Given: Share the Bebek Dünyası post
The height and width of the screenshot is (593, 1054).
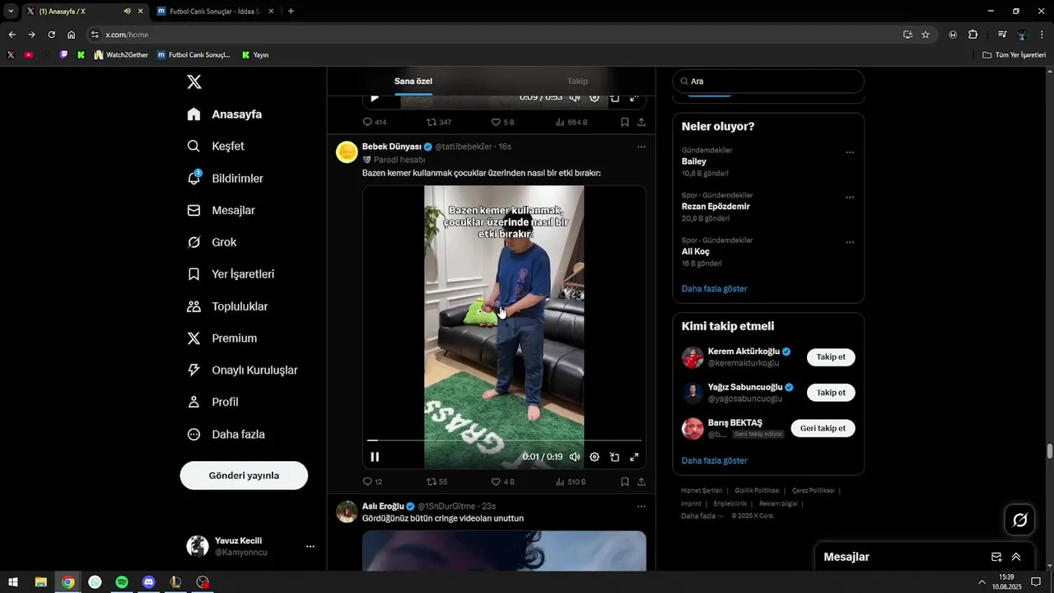Looking at the screenshot, I should click(641, 482).
